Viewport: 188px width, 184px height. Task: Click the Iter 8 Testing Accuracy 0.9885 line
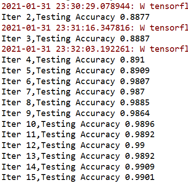pos(76,103)
